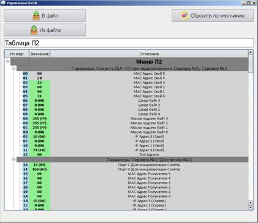Click "MAC Адрес Получателя 1" description
This screenshot has width=258, height=223.
click(149, 192)
